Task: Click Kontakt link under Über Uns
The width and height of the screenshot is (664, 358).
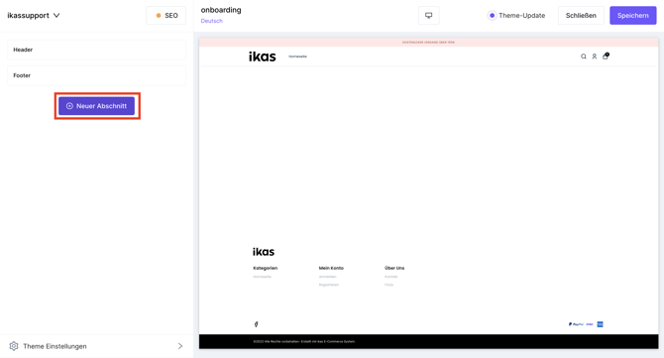Action: tap(390, 277)
